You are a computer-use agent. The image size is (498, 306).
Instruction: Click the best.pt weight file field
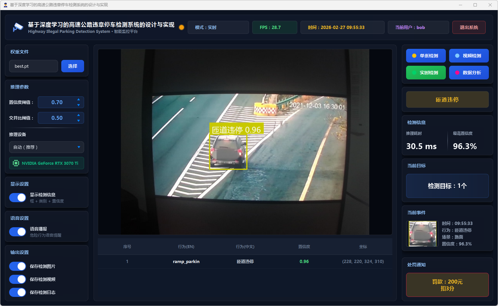(34, 66)
